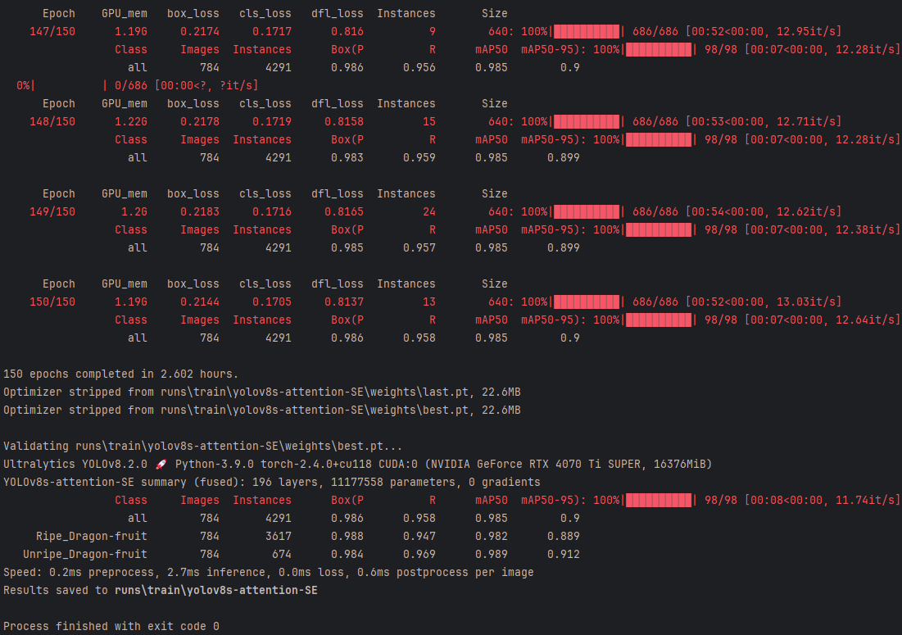
Task: Click instances count 3617
Action: [x=279, y=537]
